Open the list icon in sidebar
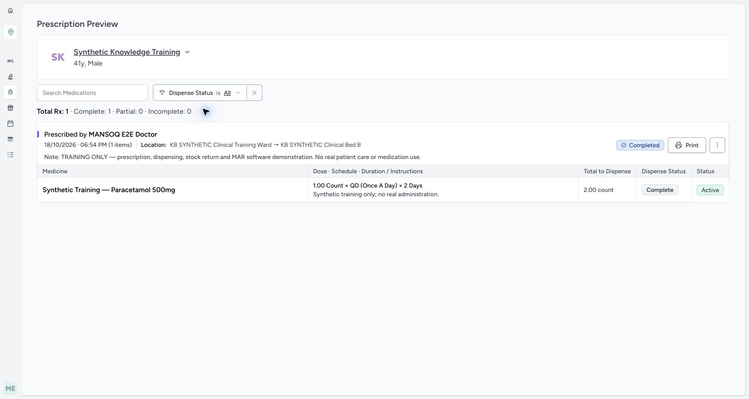Image resolution: width=749 pixels, height=399 pixels. (10, 155)
